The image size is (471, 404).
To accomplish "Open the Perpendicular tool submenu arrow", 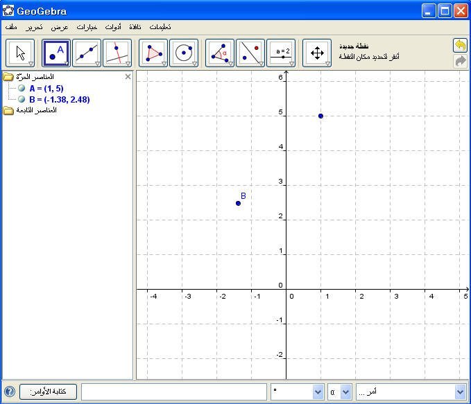I will click(128, 64).
